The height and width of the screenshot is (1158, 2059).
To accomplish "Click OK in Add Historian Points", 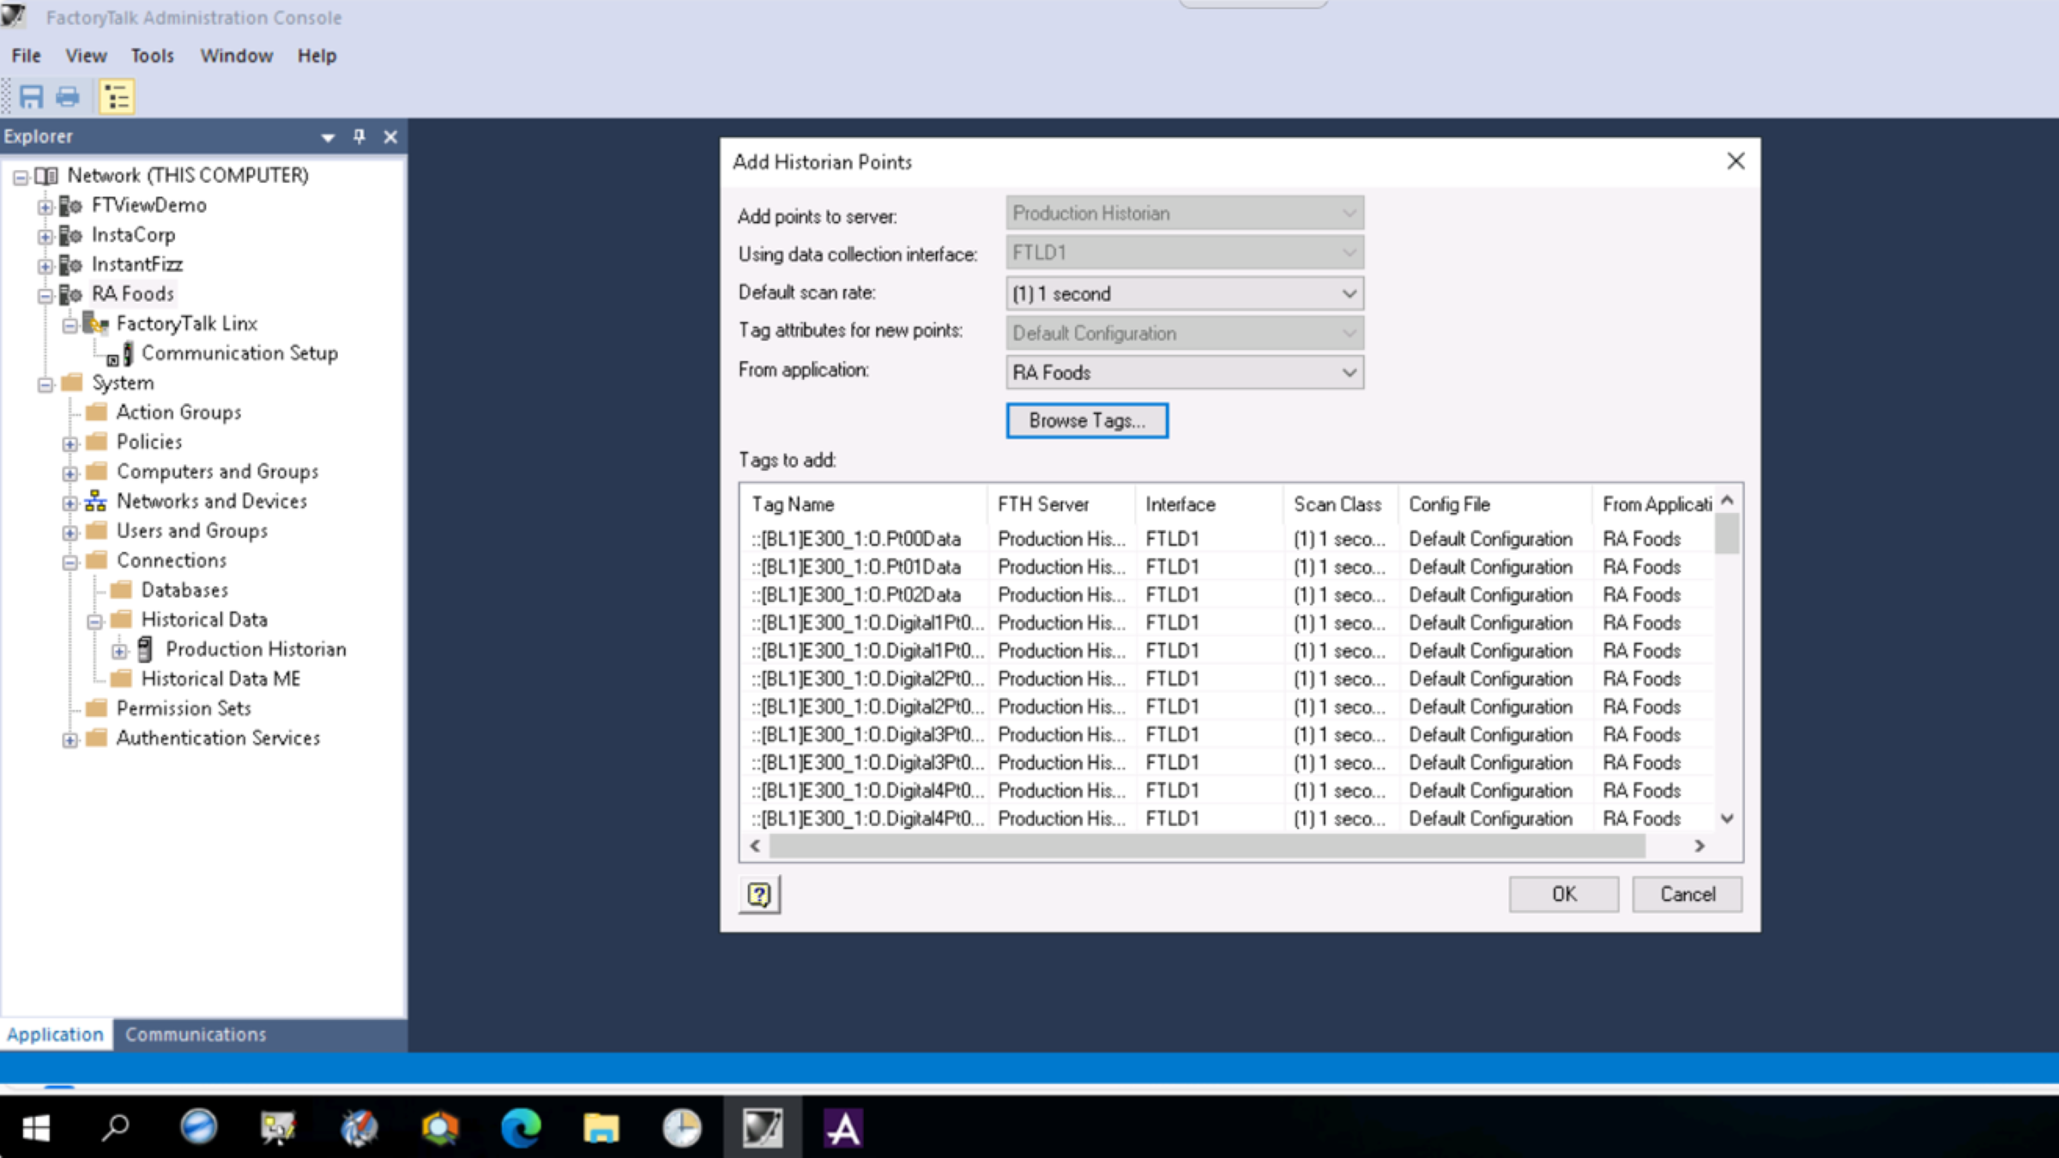I will (1564, 894).
